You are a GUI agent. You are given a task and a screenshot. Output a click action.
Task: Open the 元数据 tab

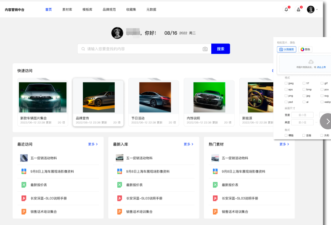pyautogui.click(x=151, y=9)
